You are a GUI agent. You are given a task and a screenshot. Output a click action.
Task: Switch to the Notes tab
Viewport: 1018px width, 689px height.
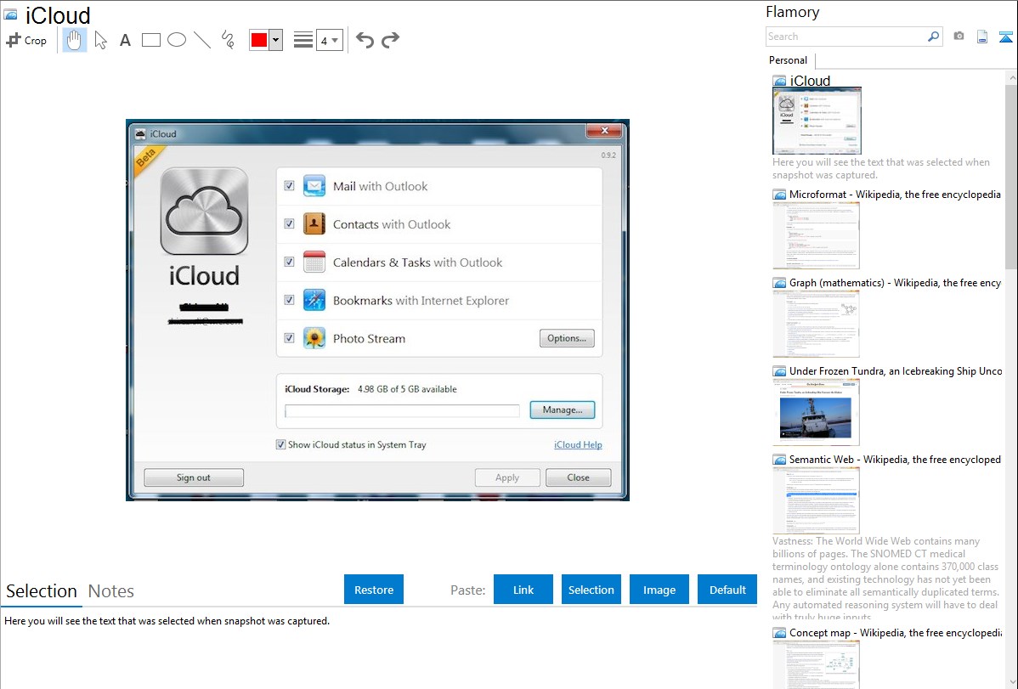coord(111,591)
